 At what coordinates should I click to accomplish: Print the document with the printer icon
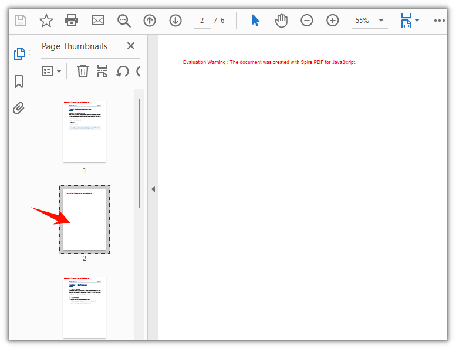click(72, 21)
